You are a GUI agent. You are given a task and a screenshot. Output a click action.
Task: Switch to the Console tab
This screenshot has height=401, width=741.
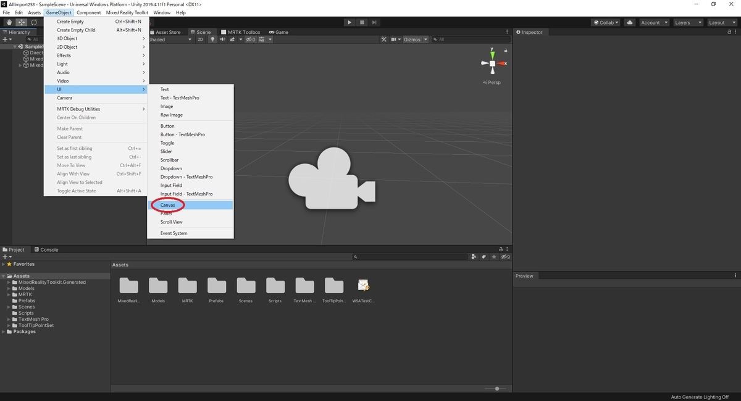tap(46, 250)
